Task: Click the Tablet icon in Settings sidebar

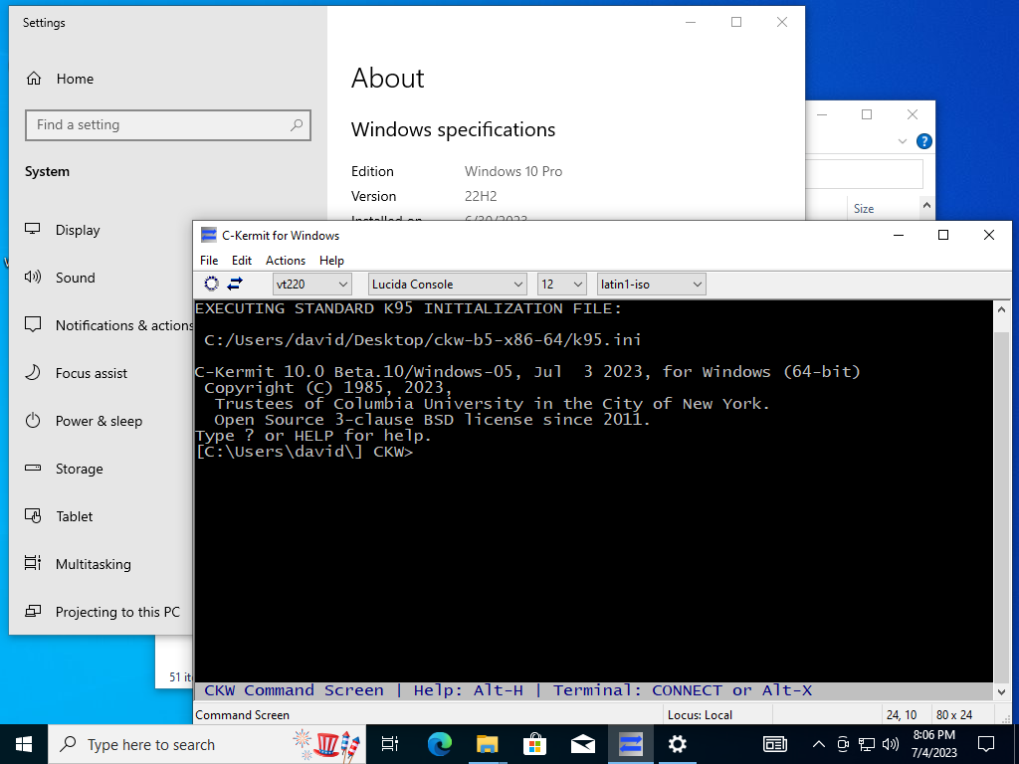Action: pyautogui.click(x=33, y=516)
